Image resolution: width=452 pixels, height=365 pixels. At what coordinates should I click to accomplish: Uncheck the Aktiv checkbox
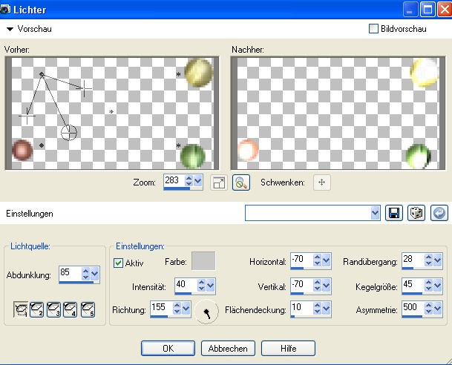[x=118, y=263]
